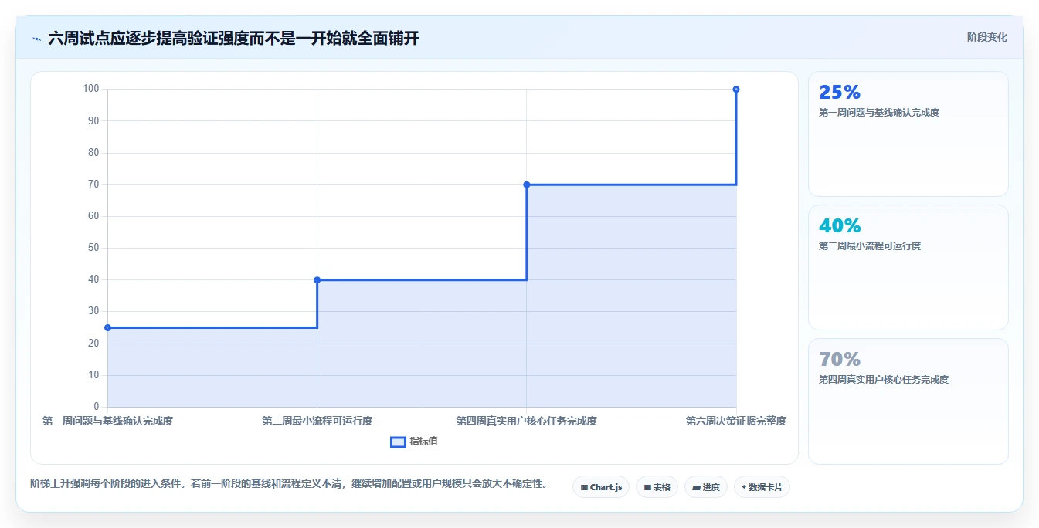Screen dimensions: 1039x528
Task: Open the 70% metric card
Action: tap(908, 401)
